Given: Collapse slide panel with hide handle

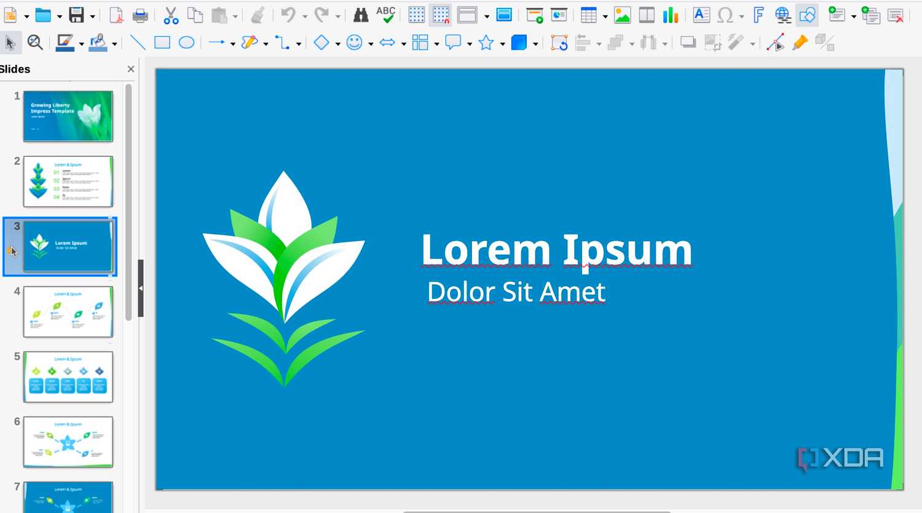Looking at the screenshot, I should (x=141, y=288).
